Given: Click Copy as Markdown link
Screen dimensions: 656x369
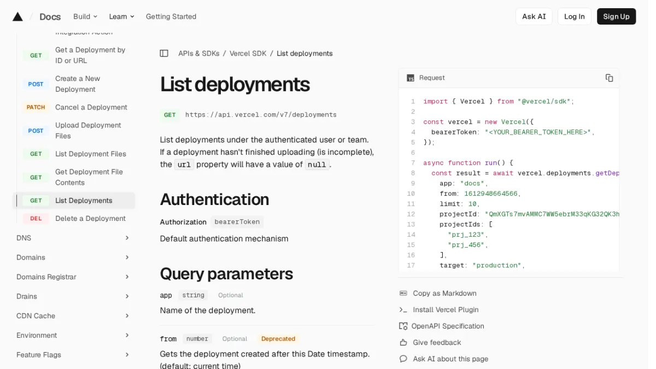Looking at the screenshot, I should point(444,294).
